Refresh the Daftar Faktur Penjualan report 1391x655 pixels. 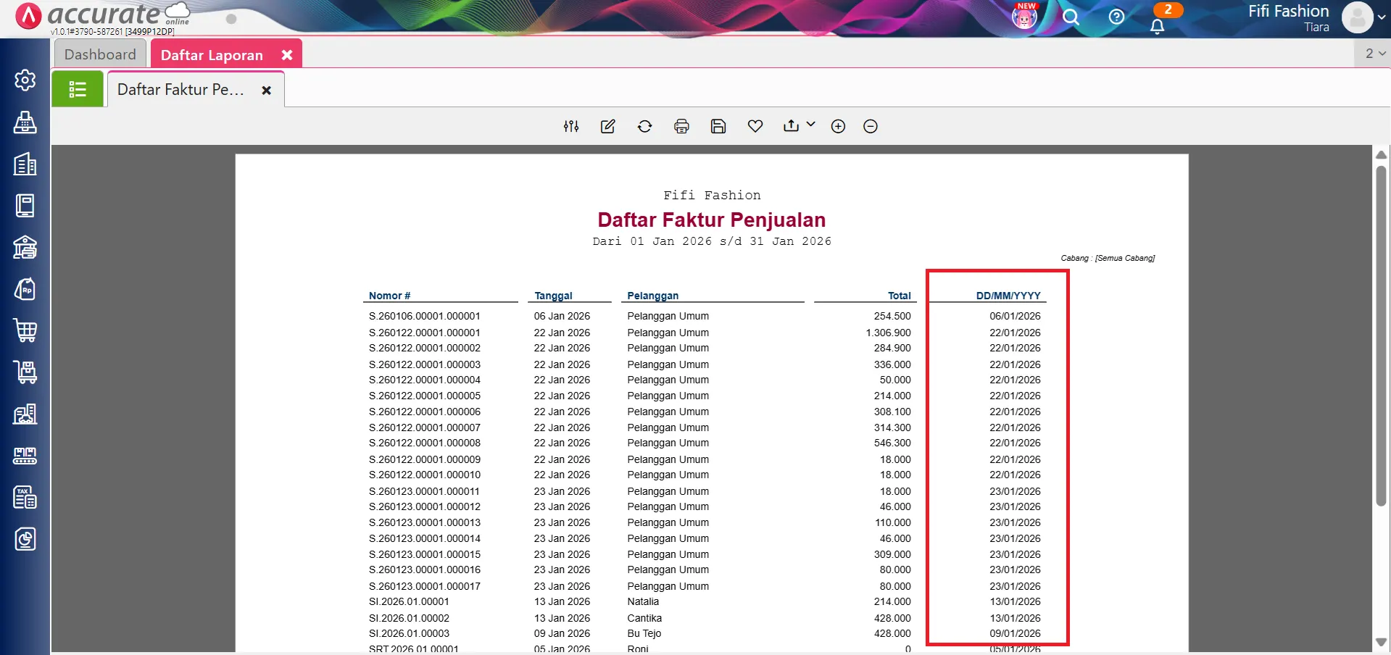point(644,126)
